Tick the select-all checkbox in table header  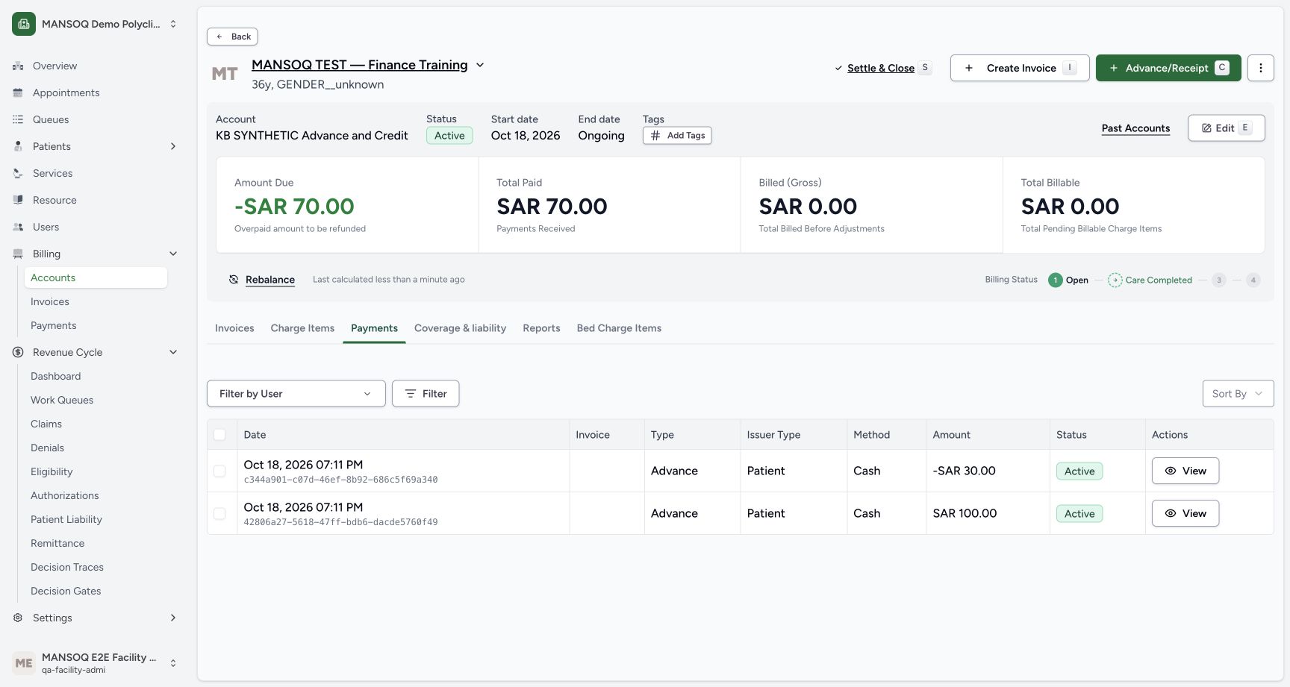coord(219,435)
